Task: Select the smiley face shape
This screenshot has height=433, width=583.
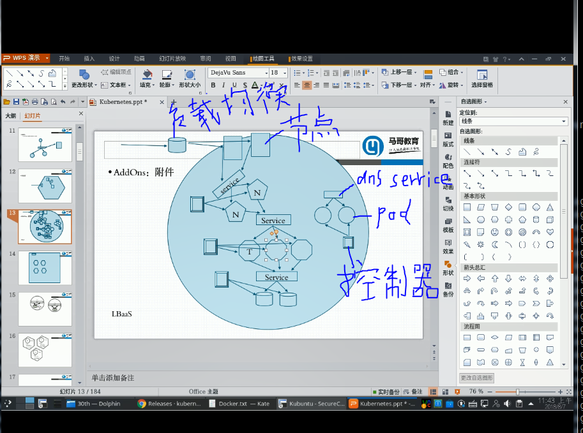Action: point(494,232)
